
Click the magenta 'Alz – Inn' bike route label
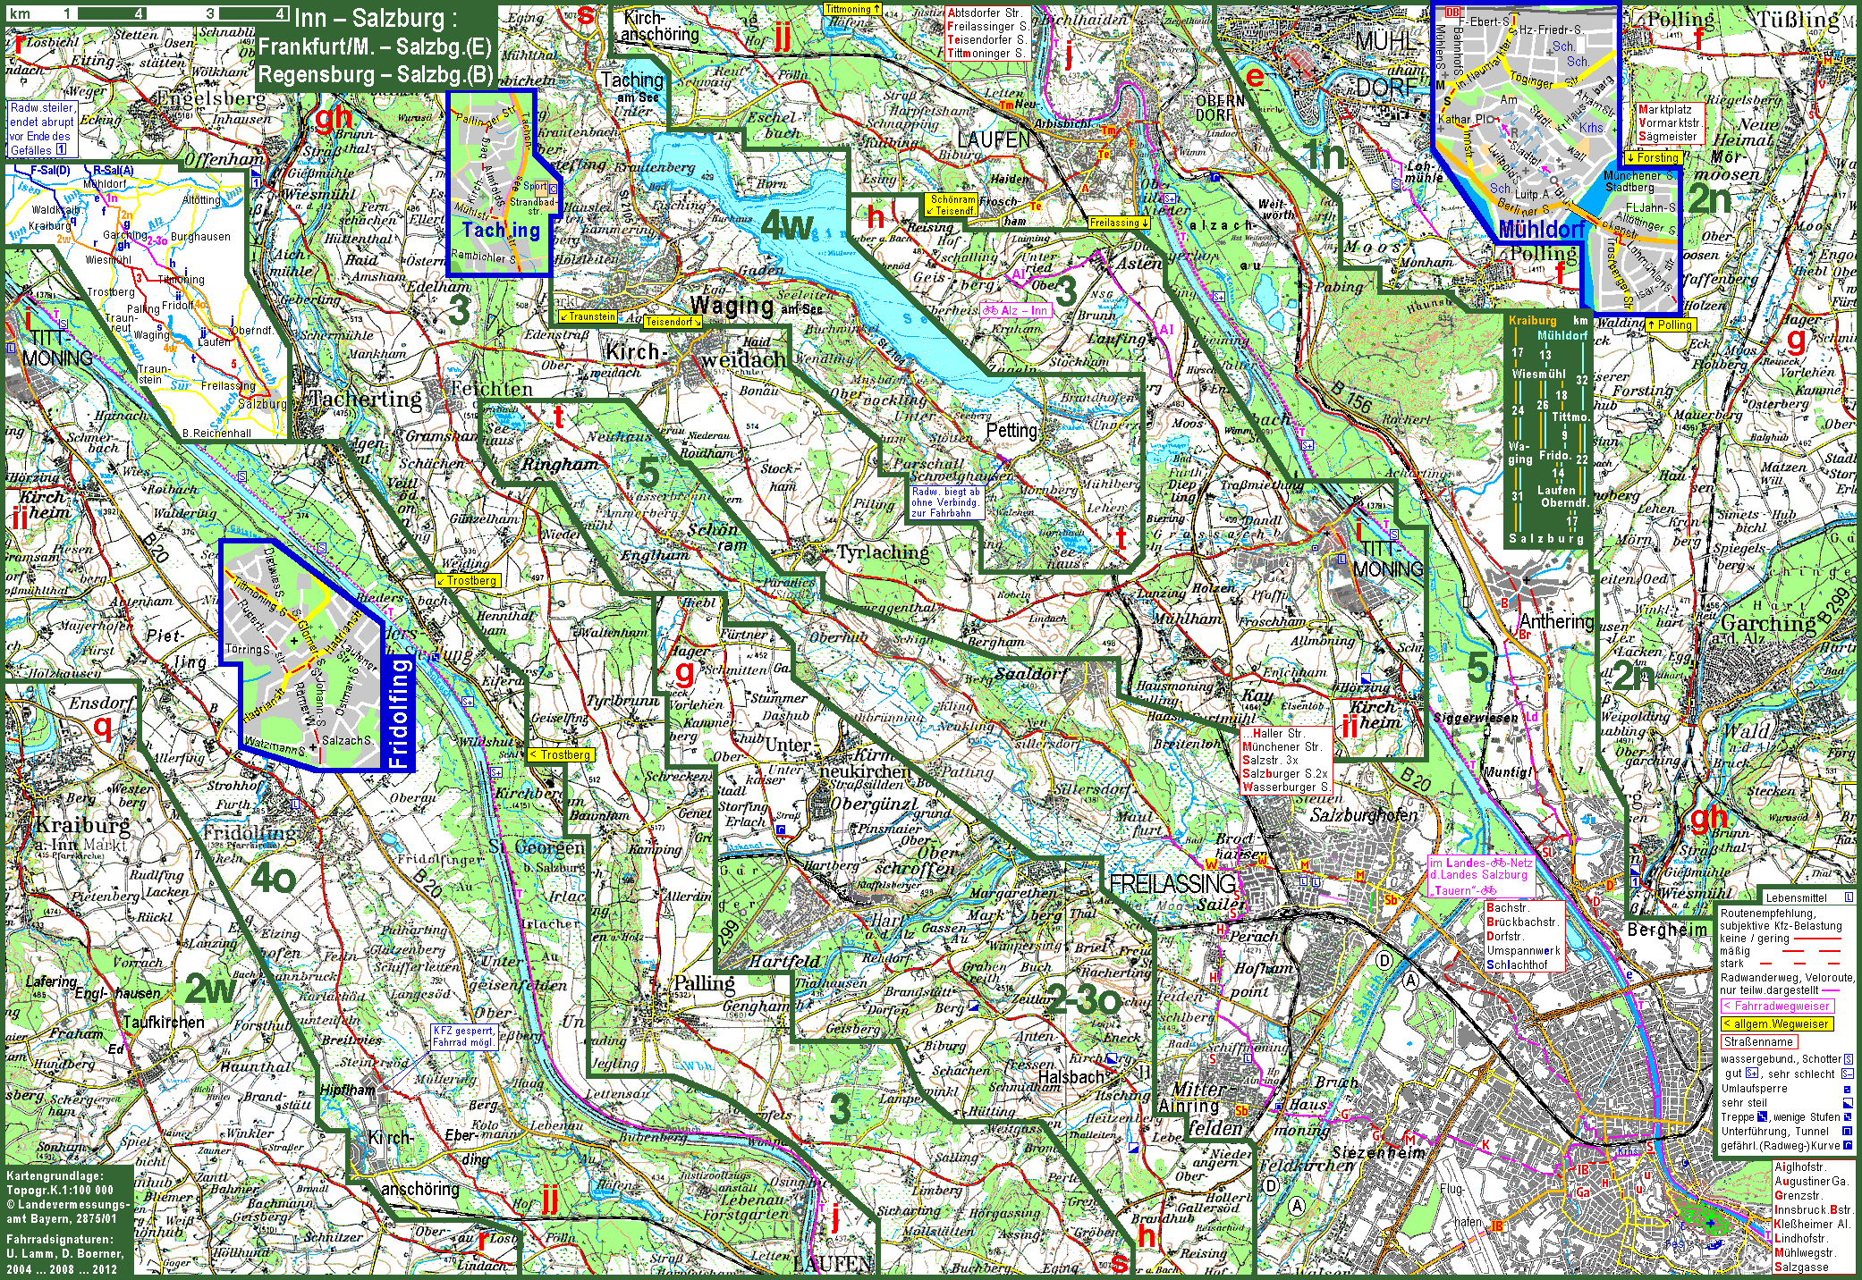click(x=1016, y=310)
